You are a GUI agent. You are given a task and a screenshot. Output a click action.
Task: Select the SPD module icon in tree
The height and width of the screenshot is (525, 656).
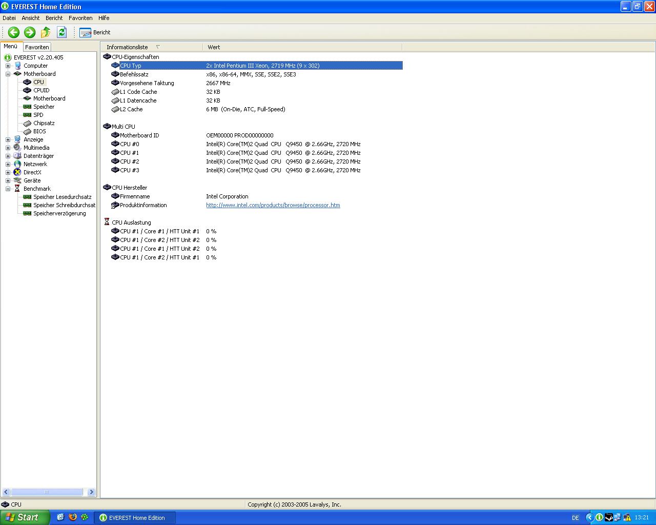27,115
